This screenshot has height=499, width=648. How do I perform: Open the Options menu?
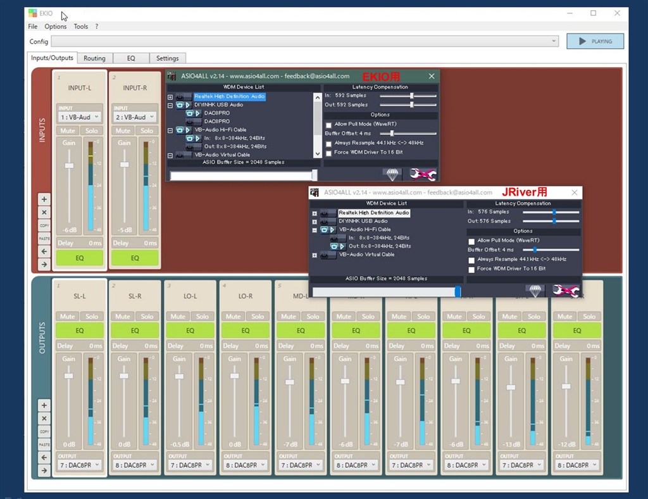(56, 27)
